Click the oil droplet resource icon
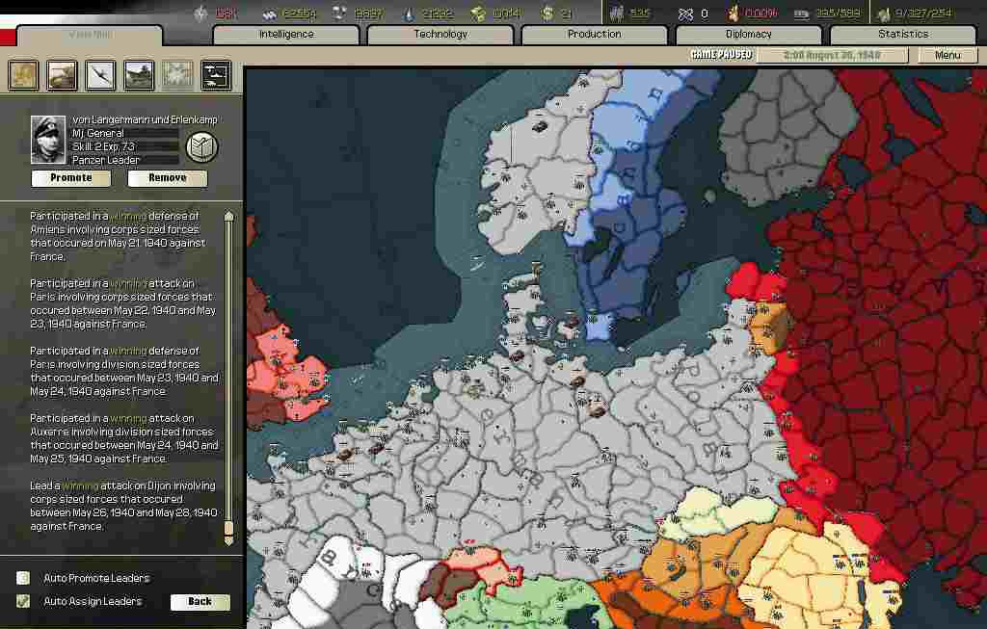The height and width of the screenshot is (629, 987). (409, 13)
